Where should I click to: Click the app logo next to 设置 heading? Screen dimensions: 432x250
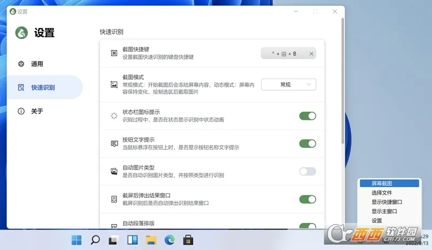(x=21, y=33)
